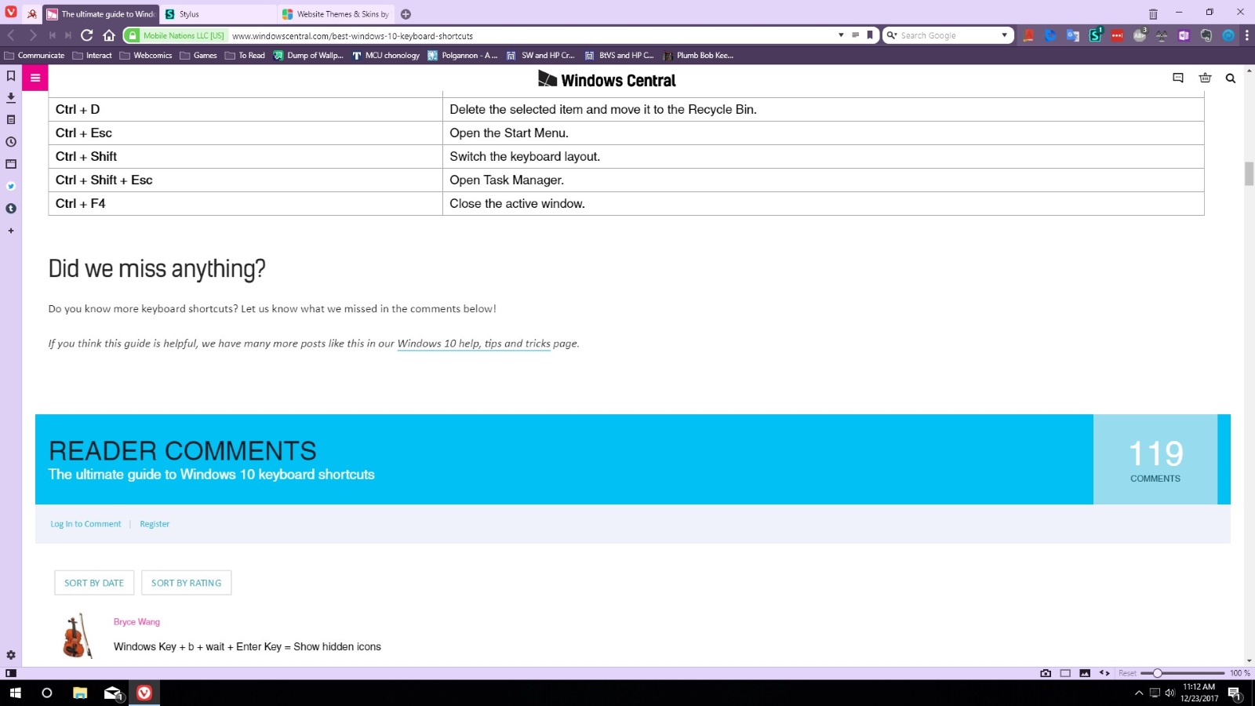Add a new web panel with plus icon
Image resolution: width=1255 pixels, height=706 pixels.
point(11,231)
